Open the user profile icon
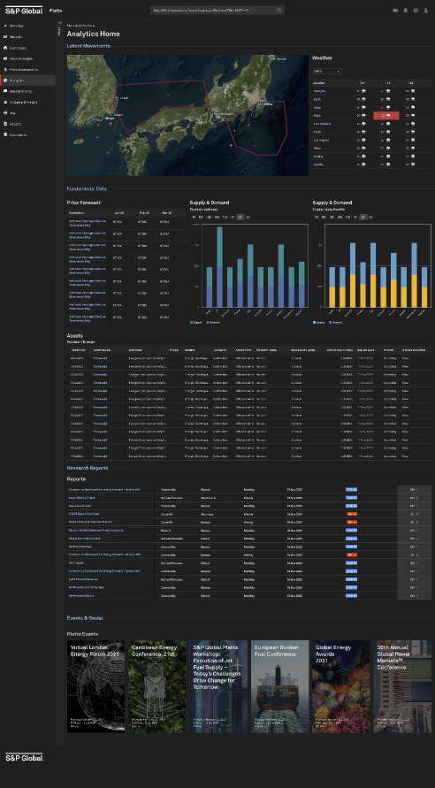 point(426,10)
